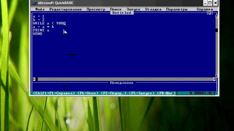Open the Файл menu
The width and height of the screenshot is (234, 131).
pyautogui.click(x=40, y=9)
